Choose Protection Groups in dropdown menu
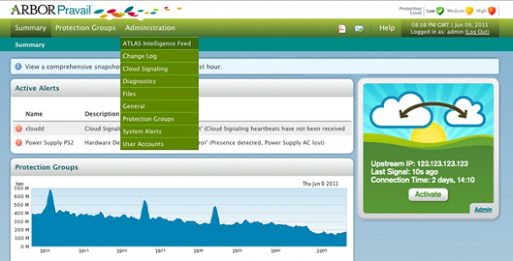This screenshot has width=513, height=261. pyautogui.click(x=159, y=119)
